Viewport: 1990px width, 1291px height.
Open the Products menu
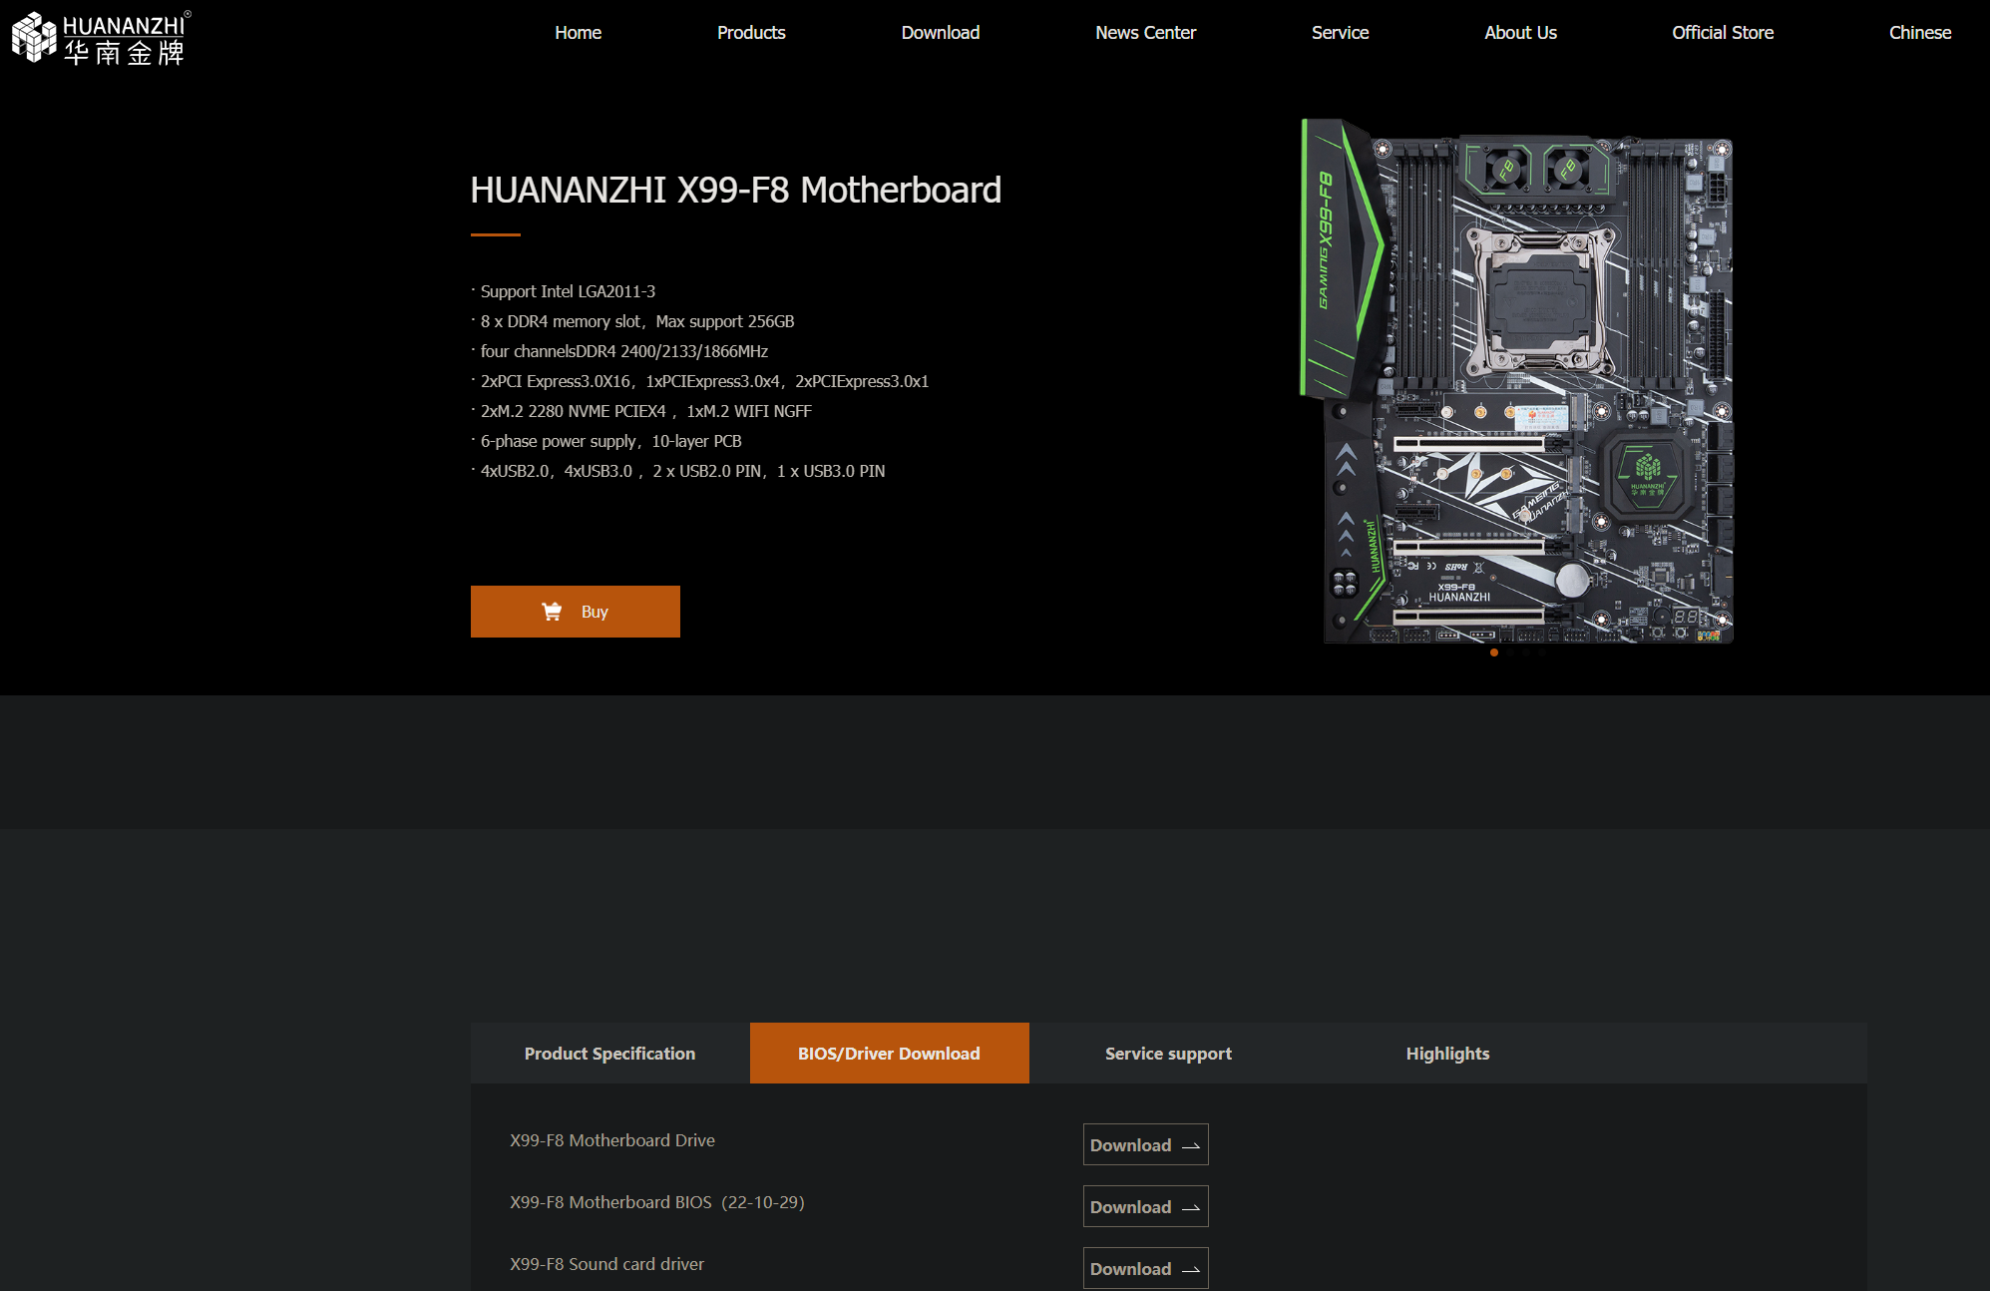[751, 33]
